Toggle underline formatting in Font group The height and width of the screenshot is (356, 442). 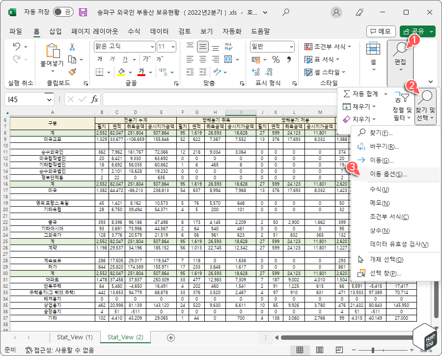[x=125, y=58]
